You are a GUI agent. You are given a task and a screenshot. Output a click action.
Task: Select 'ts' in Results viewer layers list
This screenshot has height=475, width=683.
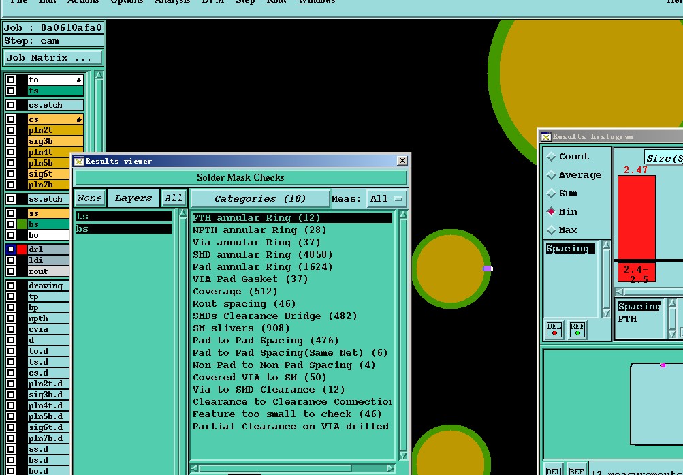point(124,216)
